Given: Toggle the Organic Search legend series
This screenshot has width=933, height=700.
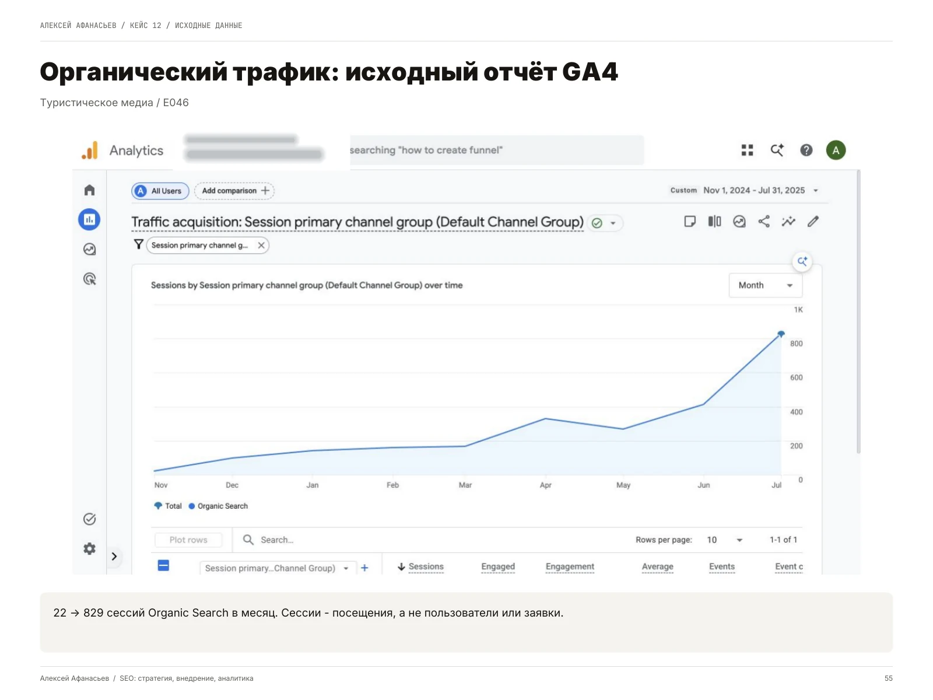Looking at the screenshot, I should (218, 506).
